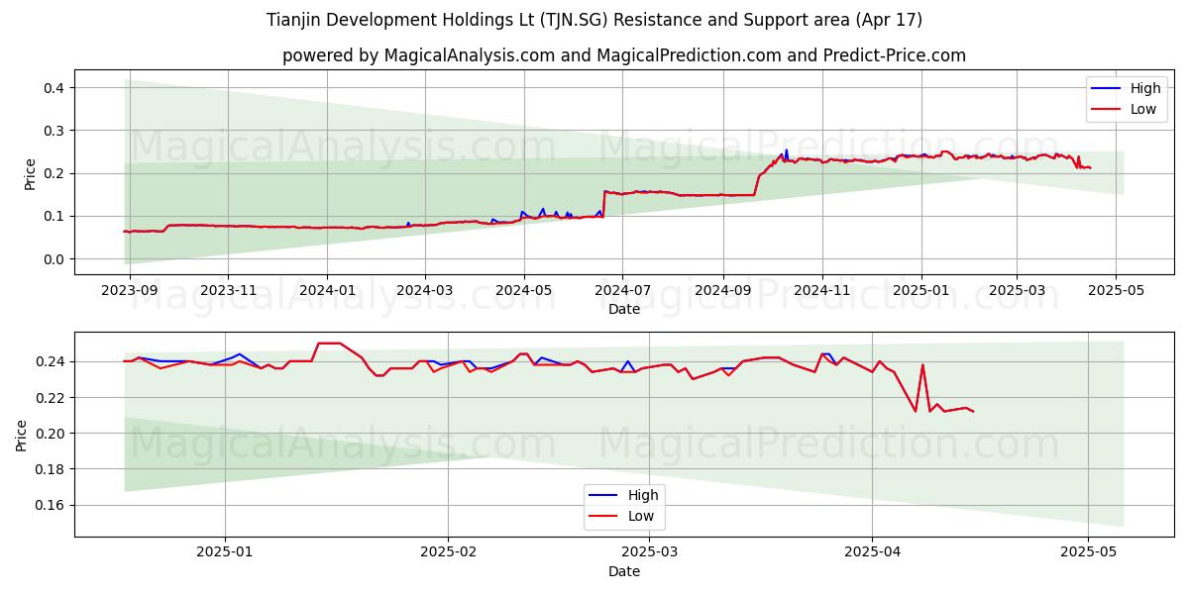Click the '2024-01' tick label on top chart
This screenshot has width=1189, height=594.
[x=327, y=291]
